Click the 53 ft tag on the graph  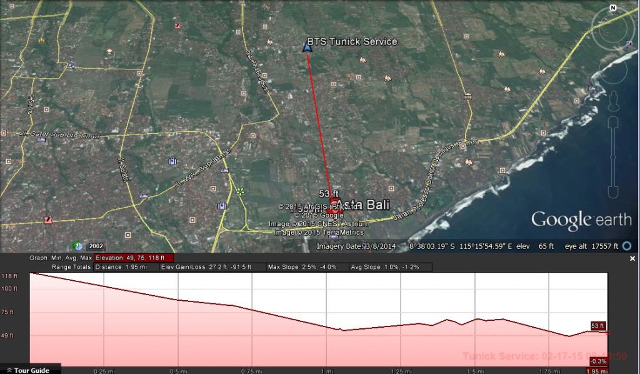[x=597, y=326]
